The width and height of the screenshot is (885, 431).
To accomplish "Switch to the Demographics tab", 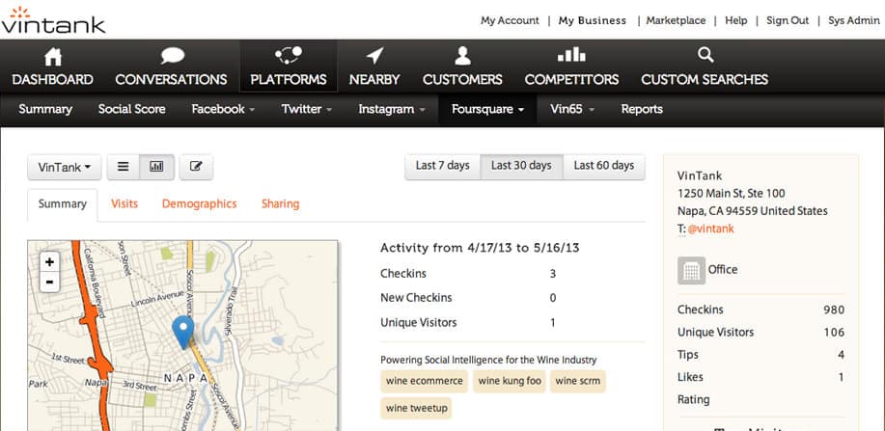I will 199,203.
